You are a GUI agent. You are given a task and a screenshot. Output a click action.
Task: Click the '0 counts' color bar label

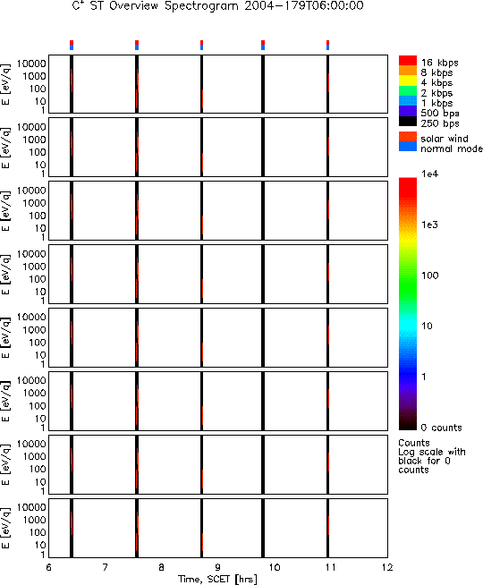441,428
